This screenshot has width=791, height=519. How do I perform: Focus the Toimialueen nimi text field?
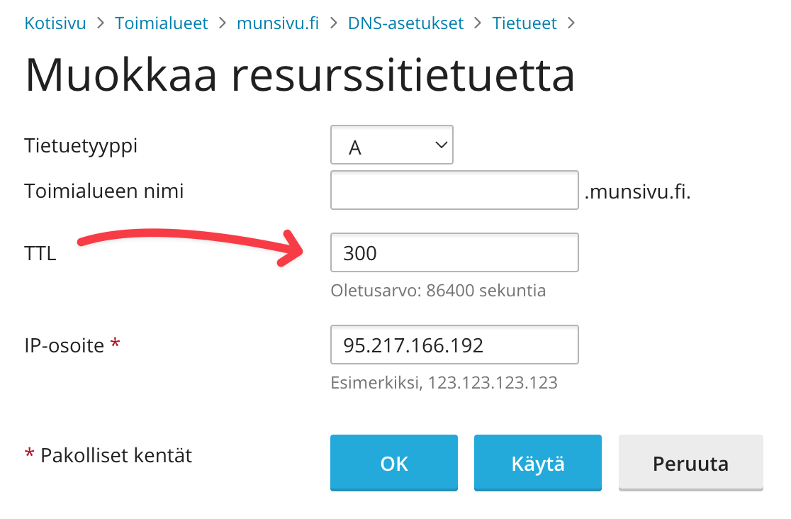point(454,190)
